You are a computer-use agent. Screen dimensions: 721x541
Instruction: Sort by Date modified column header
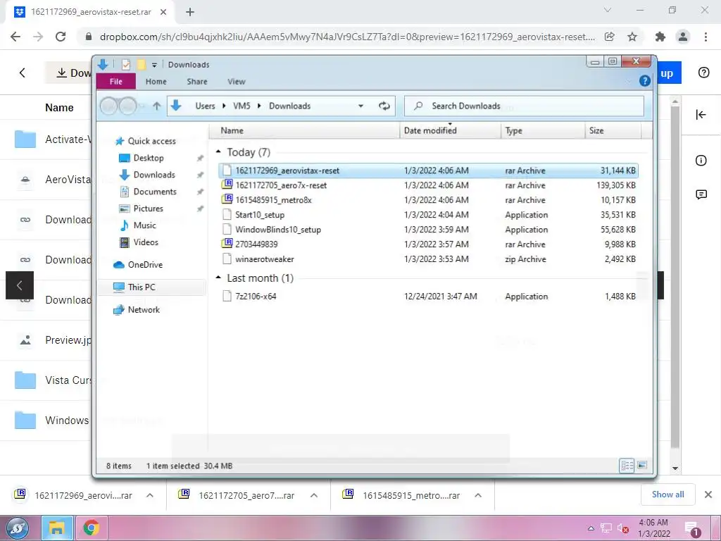point(450,130)
